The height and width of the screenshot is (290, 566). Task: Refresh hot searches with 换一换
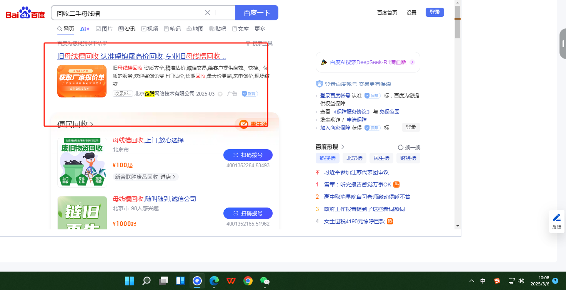409,147
